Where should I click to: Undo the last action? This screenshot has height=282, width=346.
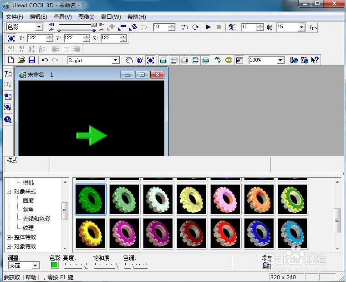(x=45, y=60)
